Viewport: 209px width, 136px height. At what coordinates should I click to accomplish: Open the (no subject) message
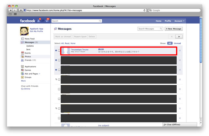(104, 125)
